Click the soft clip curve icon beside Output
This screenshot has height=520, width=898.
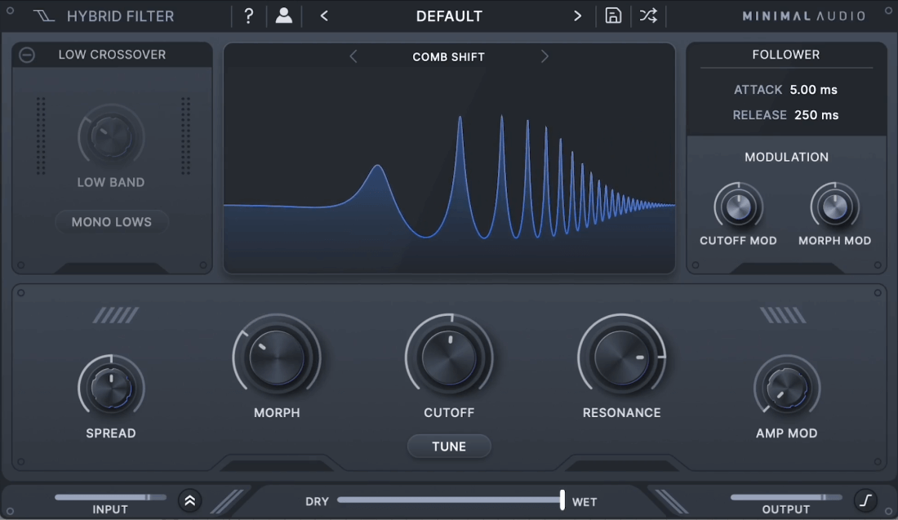865,500
